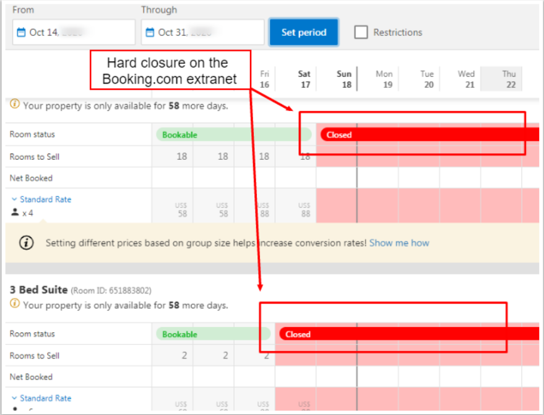Select the Thu 22 column header
544x415 pixels.
508,79
